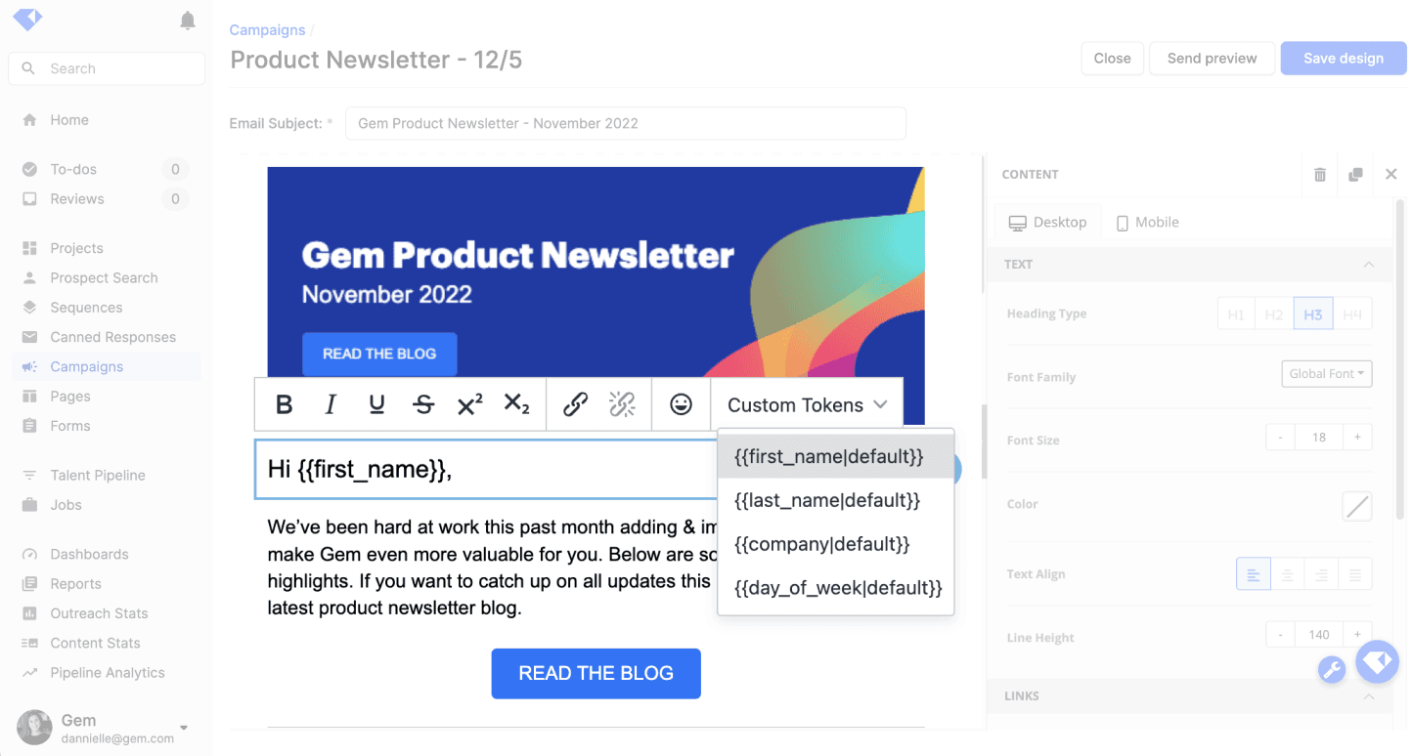Click Send preview button
Screen dimensions: 1413x756
click(x=1212, y=59)
